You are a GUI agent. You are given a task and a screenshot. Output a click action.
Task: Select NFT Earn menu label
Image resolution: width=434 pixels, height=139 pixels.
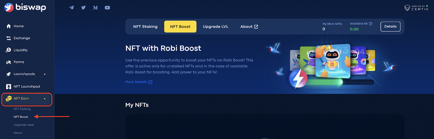click(x=21, y=99)
